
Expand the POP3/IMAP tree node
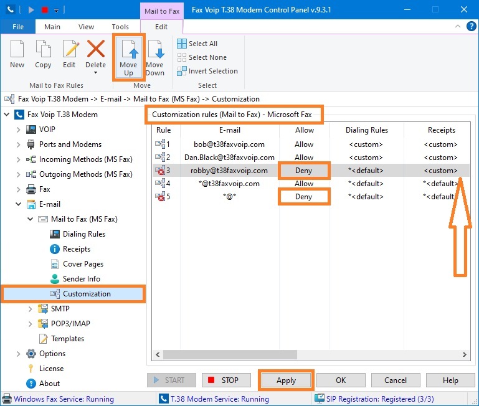(x=31, y=324)
